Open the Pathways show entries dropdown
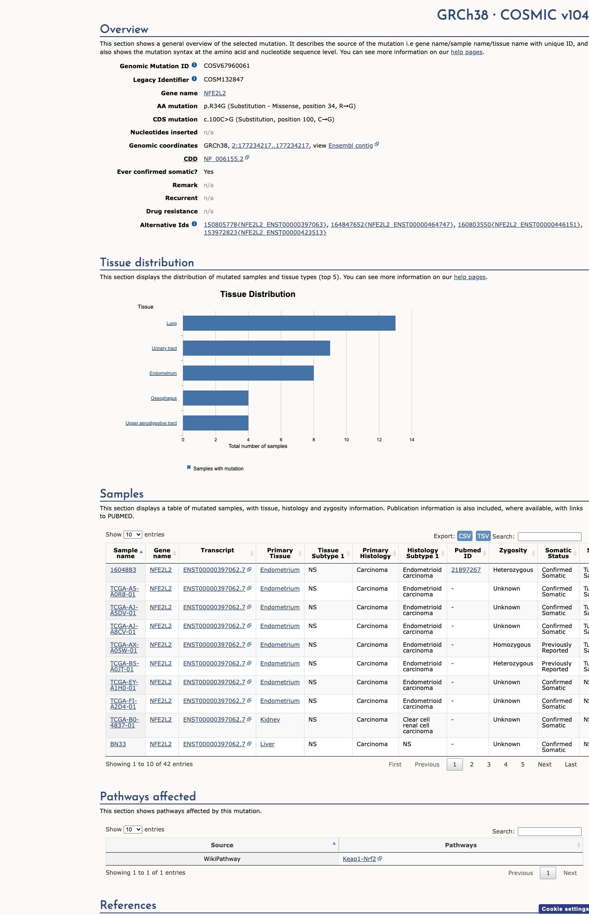Image resolution: width=589 pixels, height=915 pixels. (x=133, y=829)
